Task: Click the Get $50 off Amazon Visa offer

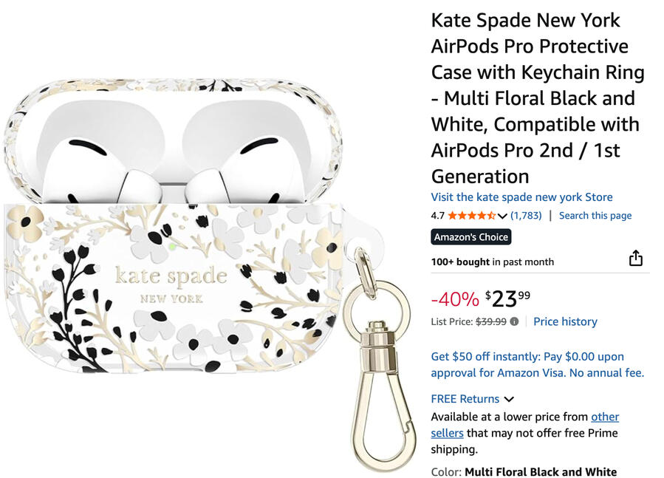Action: (x=538, y=364)
